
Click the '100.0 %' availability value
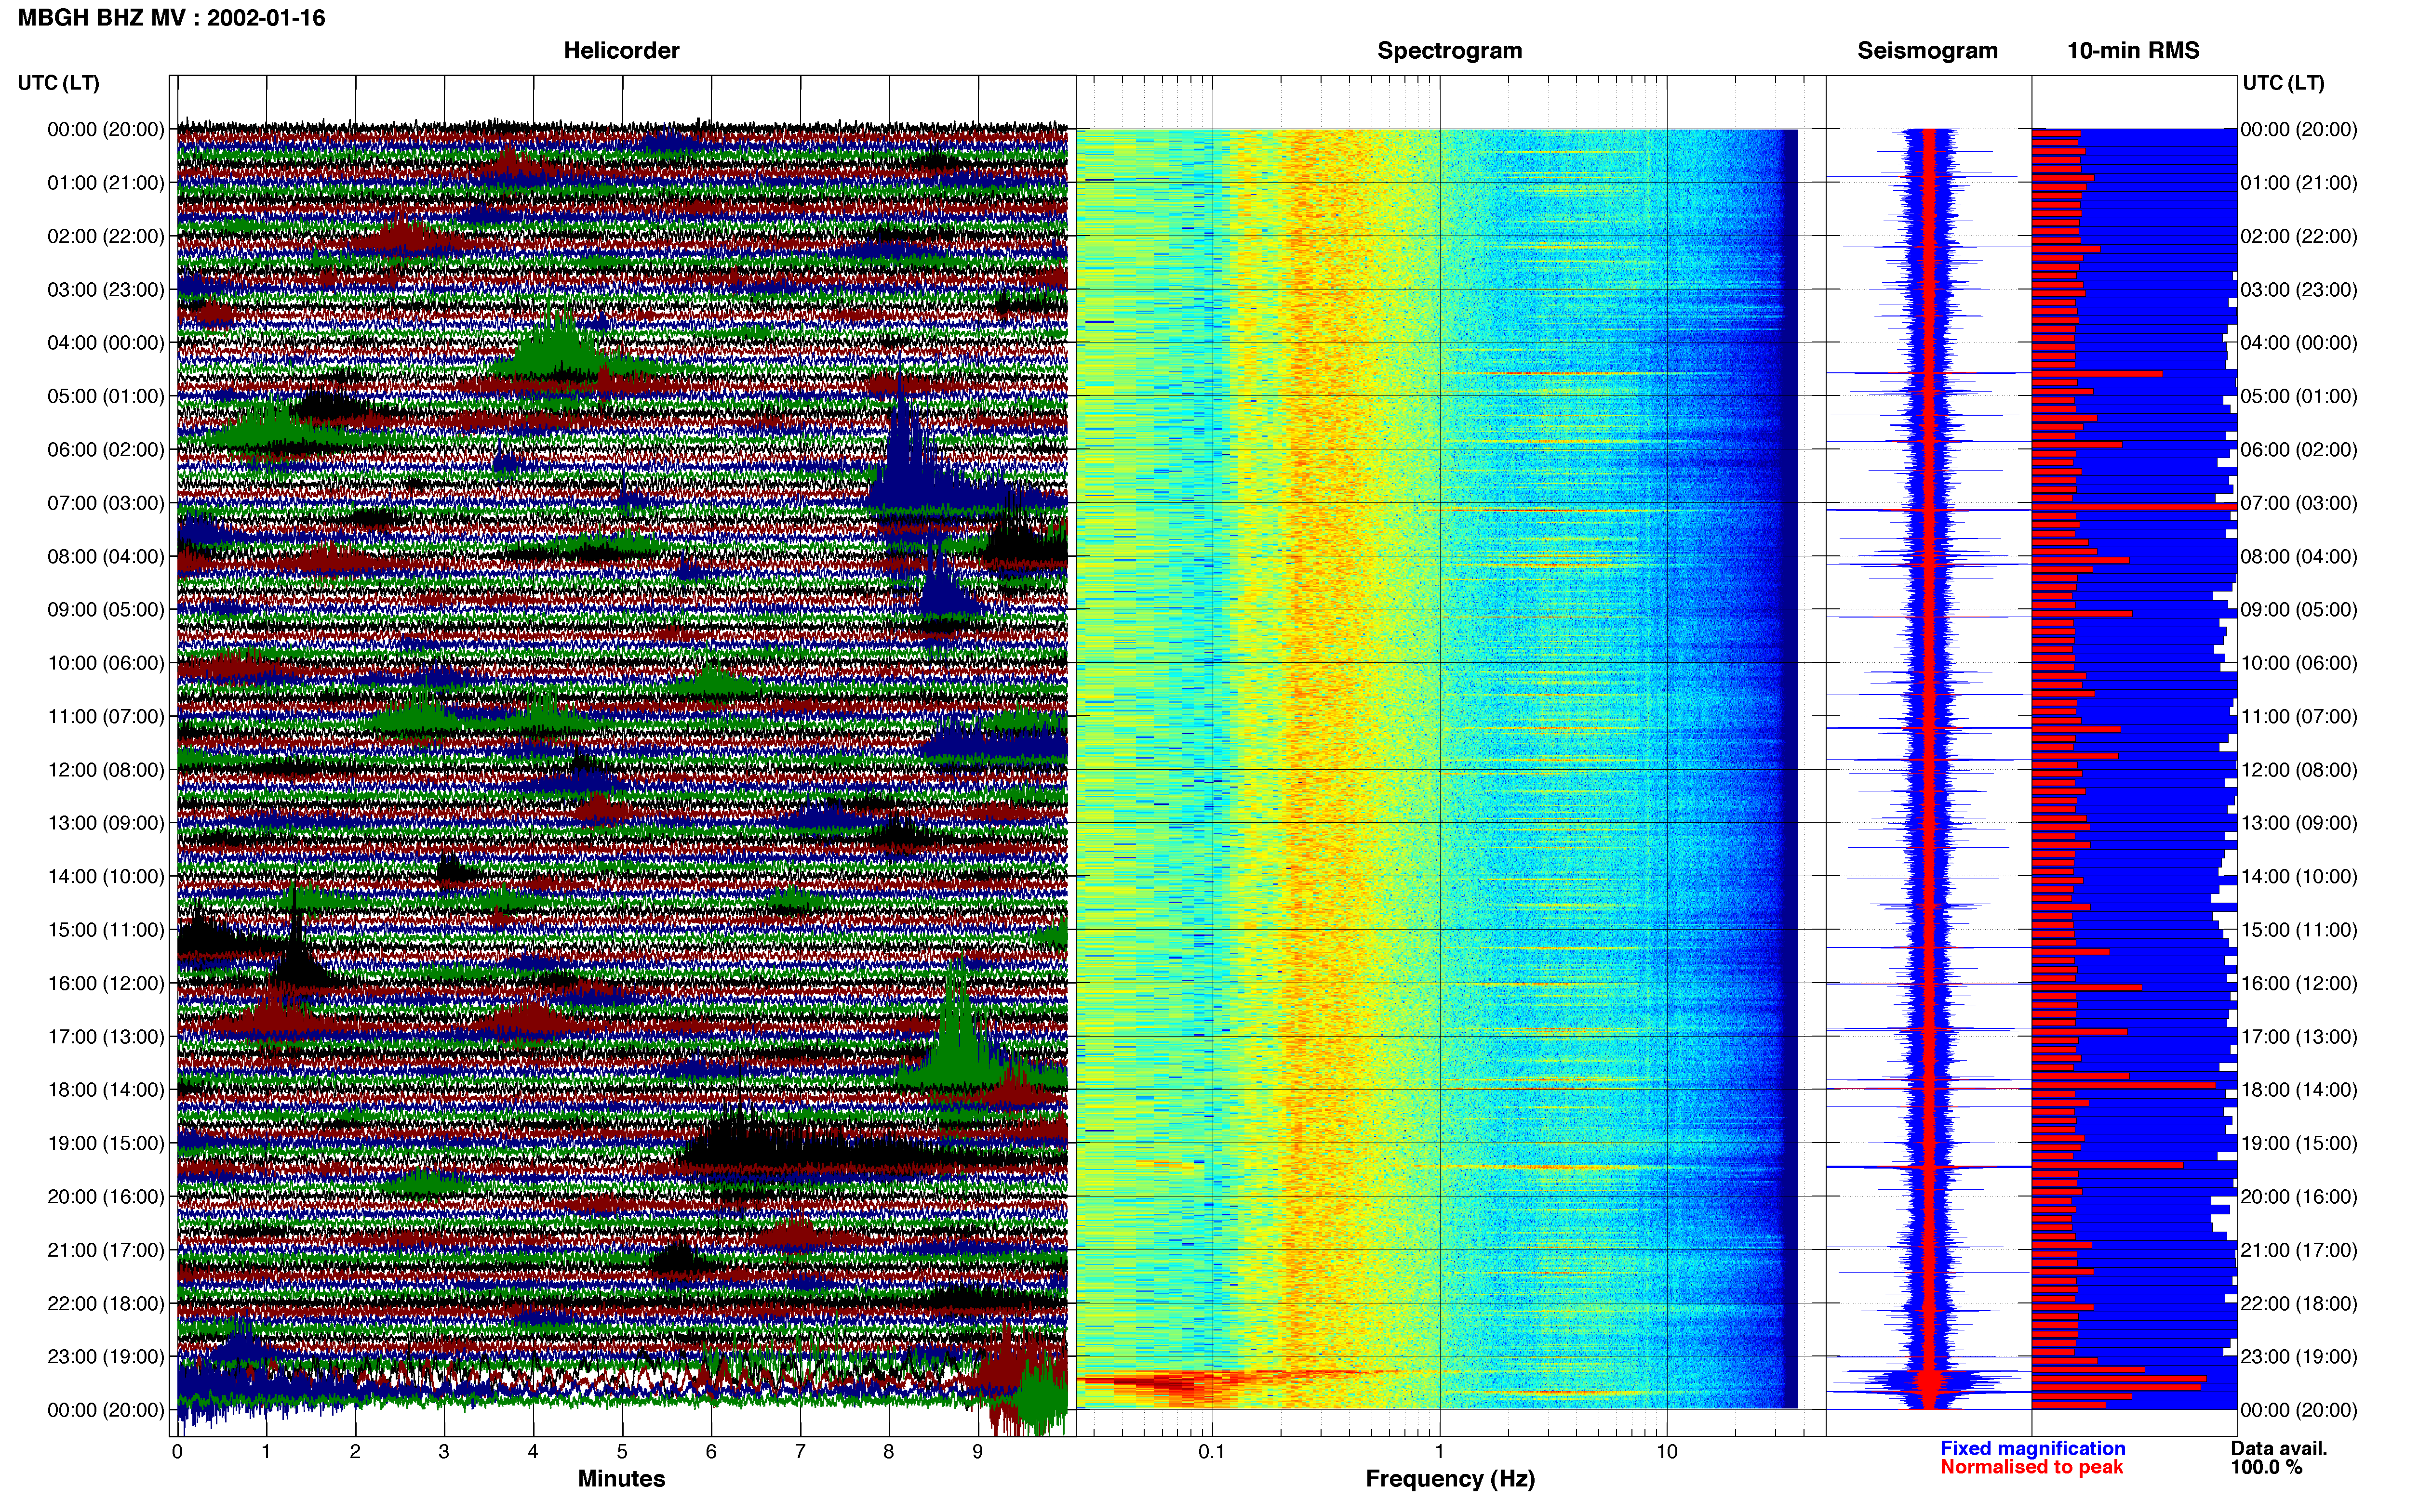tap(2266, 1467)
